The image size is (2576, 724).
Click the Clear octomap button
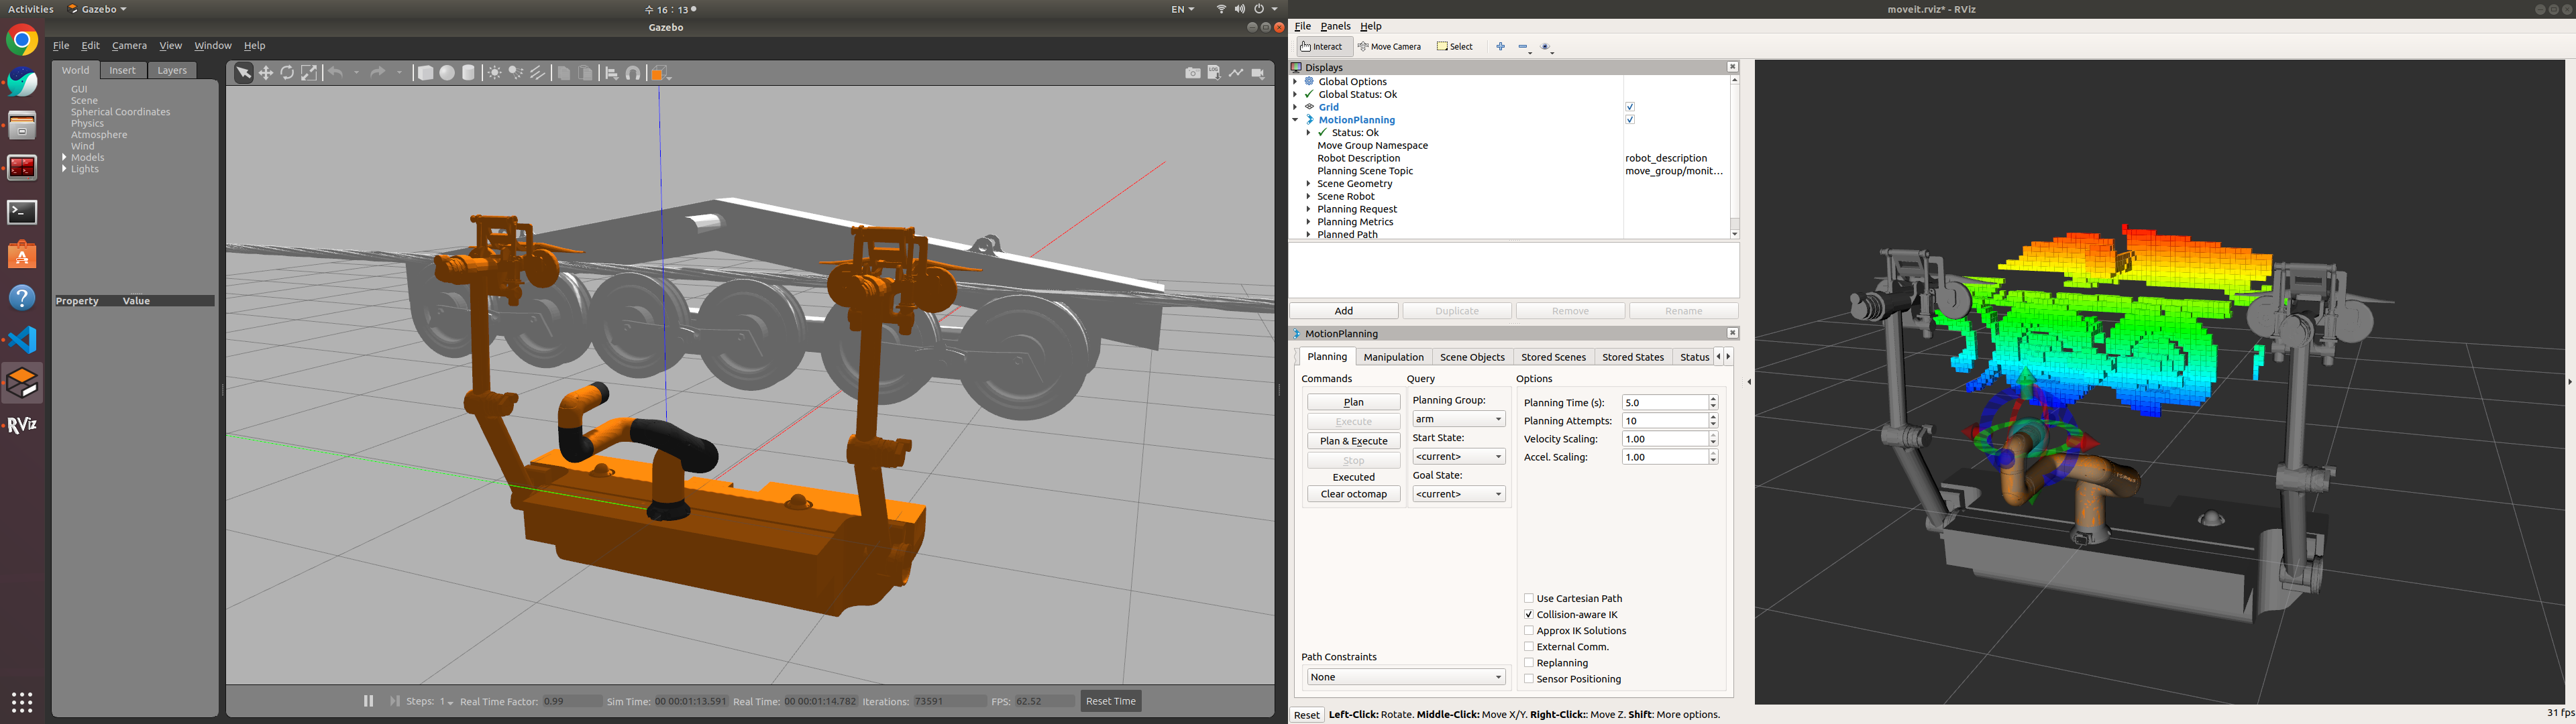1354,494
